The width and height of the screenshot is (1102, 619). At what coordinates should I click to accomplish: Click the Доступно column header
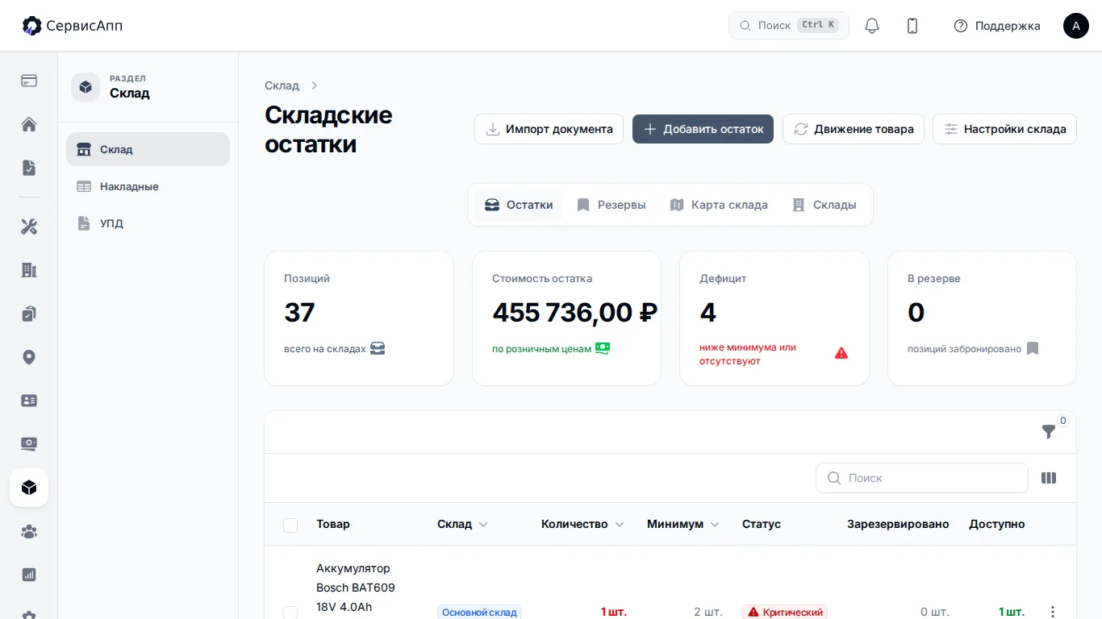tap(997, 524)
